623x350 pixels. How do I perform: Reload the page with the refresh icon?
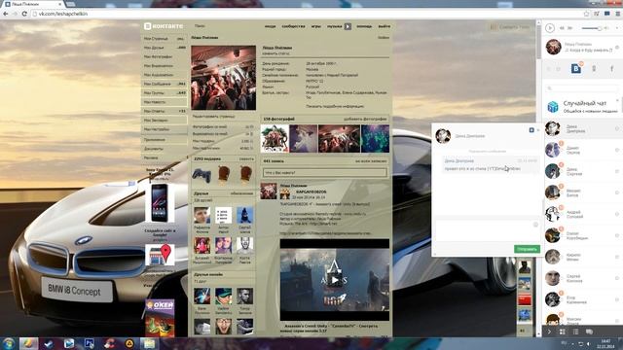coord(24,14)
